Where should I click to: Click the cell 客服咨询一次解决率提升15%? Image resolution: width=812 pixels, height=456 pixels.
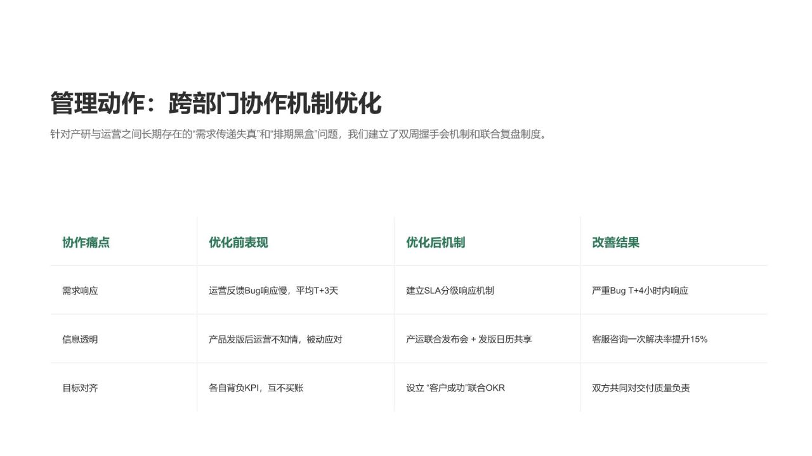pos(650,339)
